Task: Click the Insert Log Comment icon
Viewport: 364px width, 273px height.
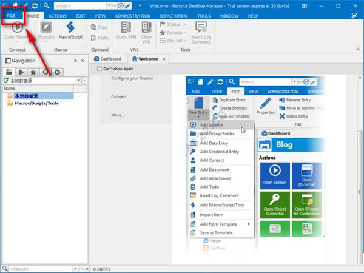Action: [x=201, y=25]
